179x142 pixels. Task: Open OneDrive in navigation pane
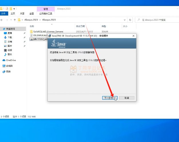(x=11, y=60)
